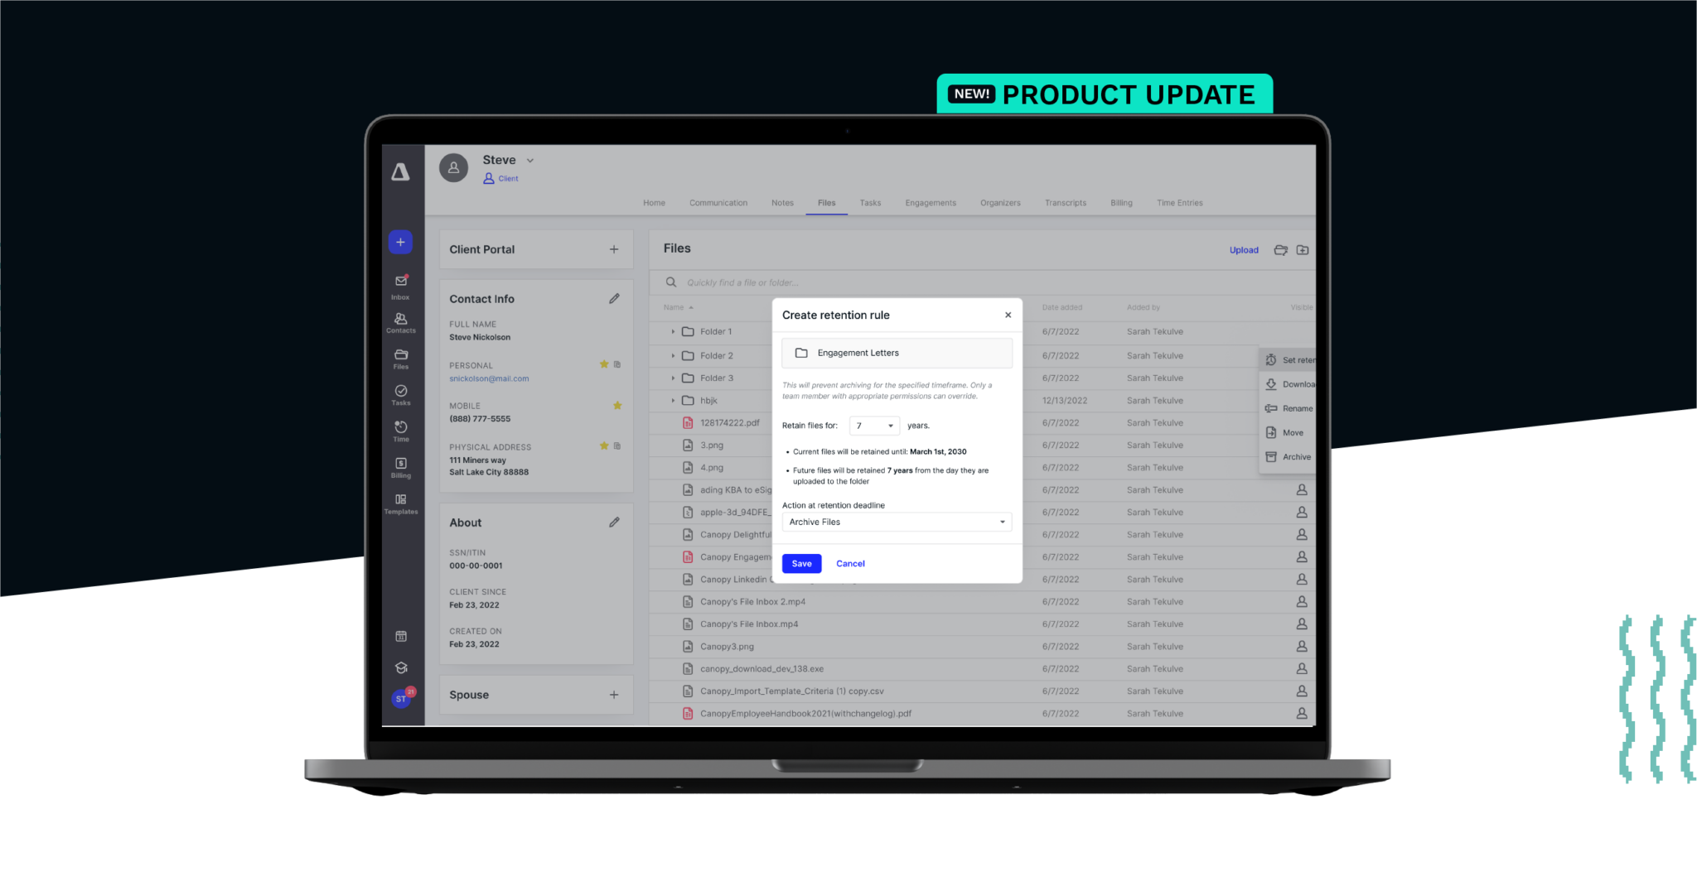Close the Create retention rule dialog
The width and height of the screenshot is (1697, 891).
tap(1008, 315)
